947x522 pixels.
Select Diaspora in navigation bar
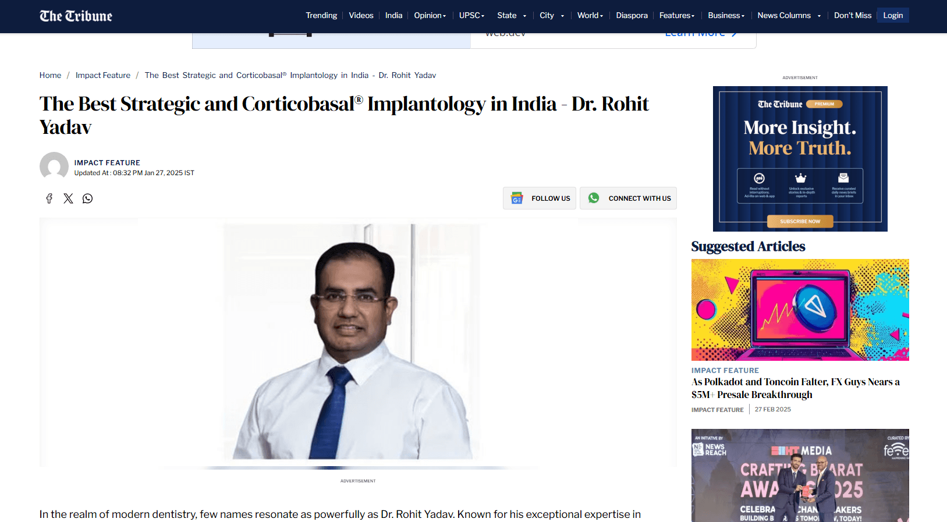click(632, 16)
